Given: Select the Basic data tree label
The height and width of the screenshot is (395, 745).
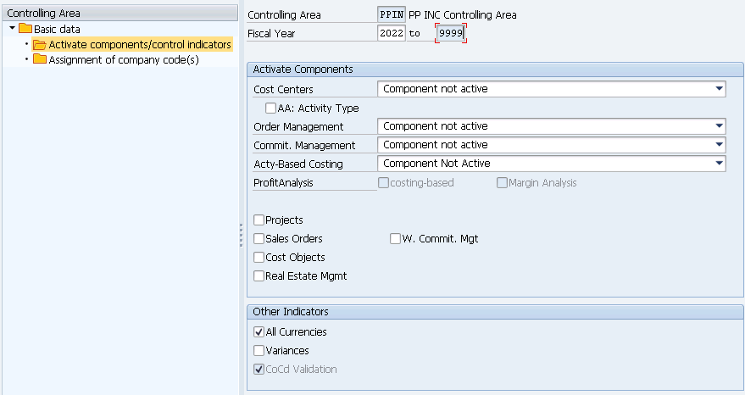Looking at the screenshot, I should click(x=57, y=29).
